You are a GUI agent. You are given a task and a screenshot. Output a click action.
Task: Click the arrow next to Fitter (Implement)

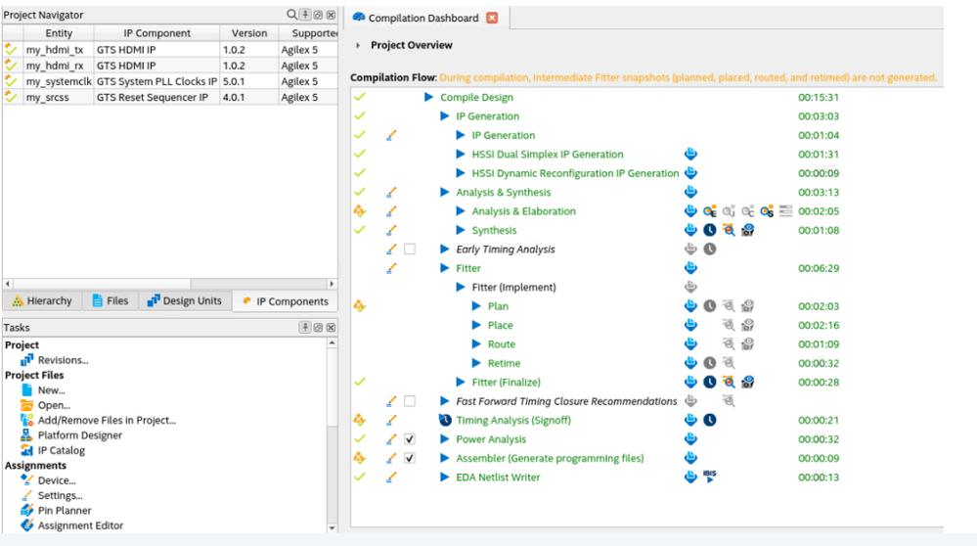point(462,288)
